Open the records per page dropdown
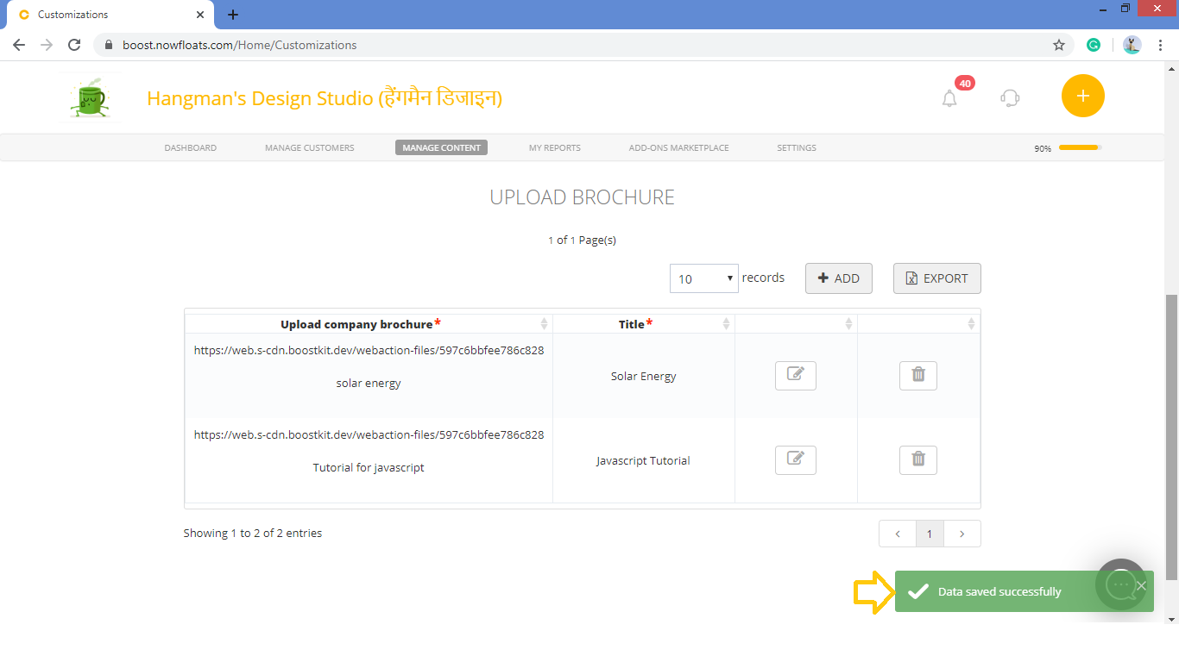Viewport: 1179px width, 662px height. (x=704, y=278)
